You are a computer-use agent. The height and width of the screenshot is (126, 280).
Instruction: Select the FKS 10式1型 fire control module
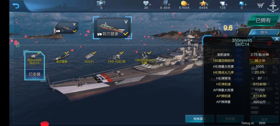point(117,58)
